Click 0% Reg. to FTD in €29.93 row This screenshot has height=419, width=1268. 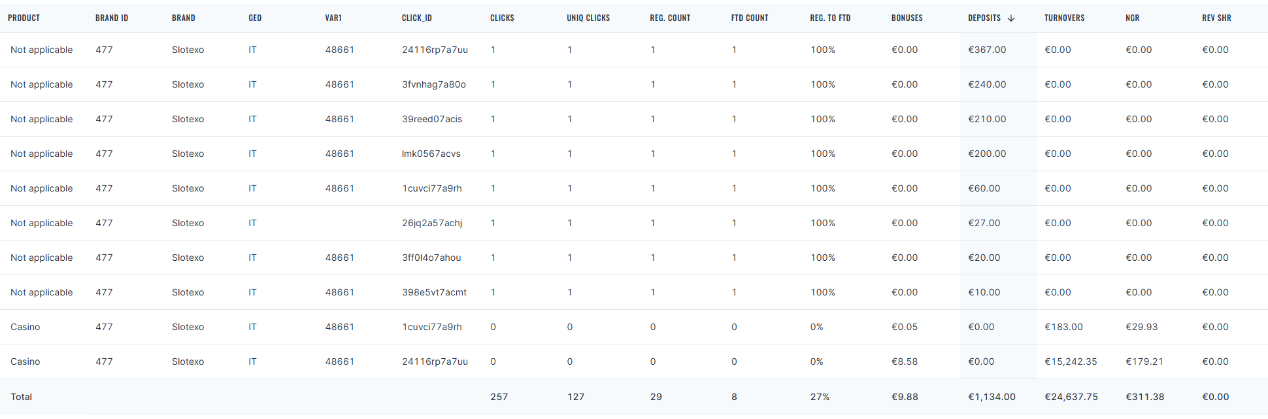817,327
